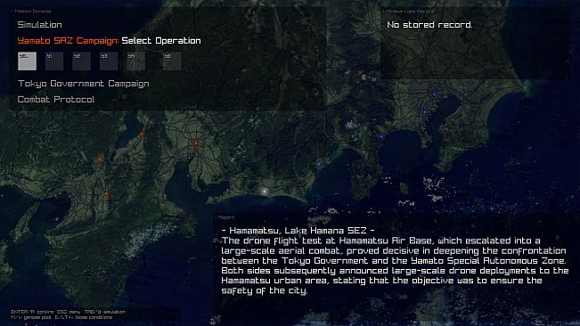
Task: Select the Yamato SAZ Campaign label
Action: pyautogui.click(x=68, y=41)
